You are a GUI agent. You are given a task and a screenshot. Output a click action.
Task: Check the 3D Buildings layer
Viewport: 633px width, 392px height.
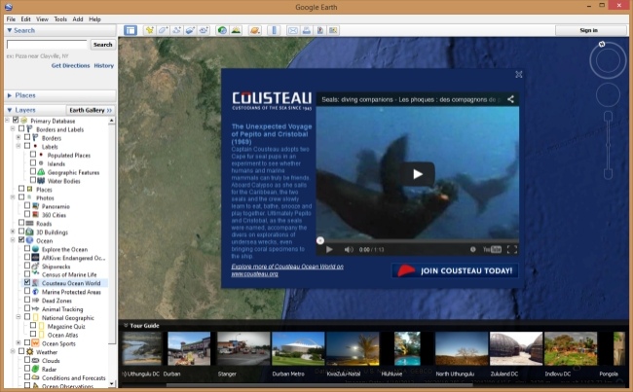[21, 232]
